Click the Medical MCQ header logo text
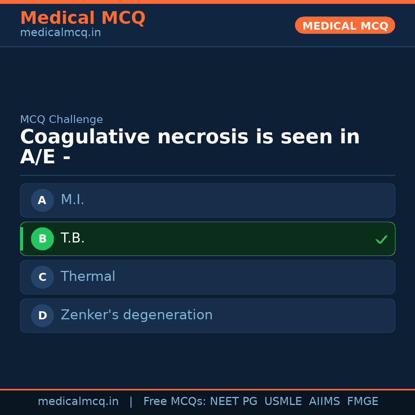415x415 pixels. coord(83,18)
